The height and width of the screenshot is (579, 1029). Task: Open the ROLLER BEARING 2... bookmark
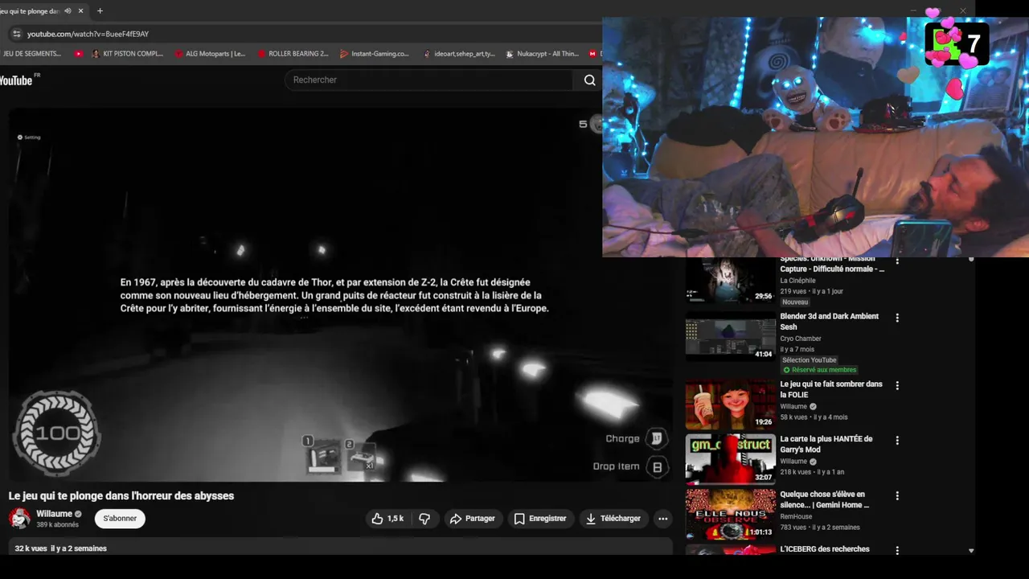pyautogui.click(x=293, y=54)
